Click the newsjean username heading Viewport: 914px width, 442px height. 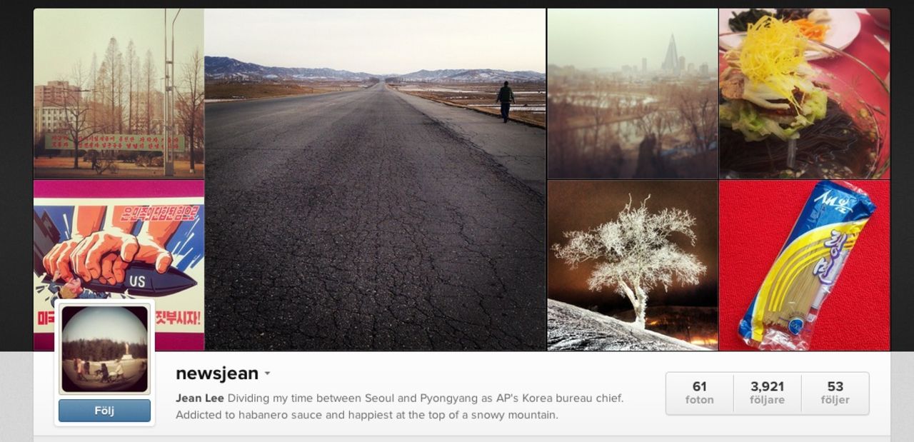tap(217, 373)
